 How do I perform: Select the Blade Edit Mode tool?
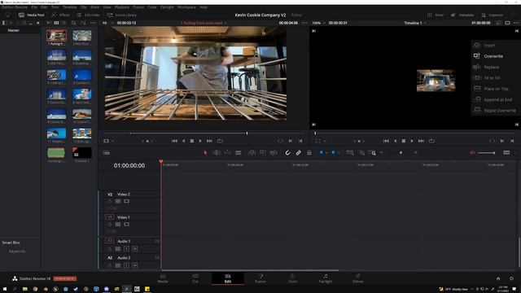(239, 153)
